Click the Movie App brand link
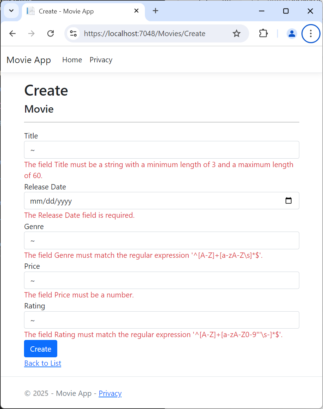This screenshot has height=409, width=323. tap(28, 60)
